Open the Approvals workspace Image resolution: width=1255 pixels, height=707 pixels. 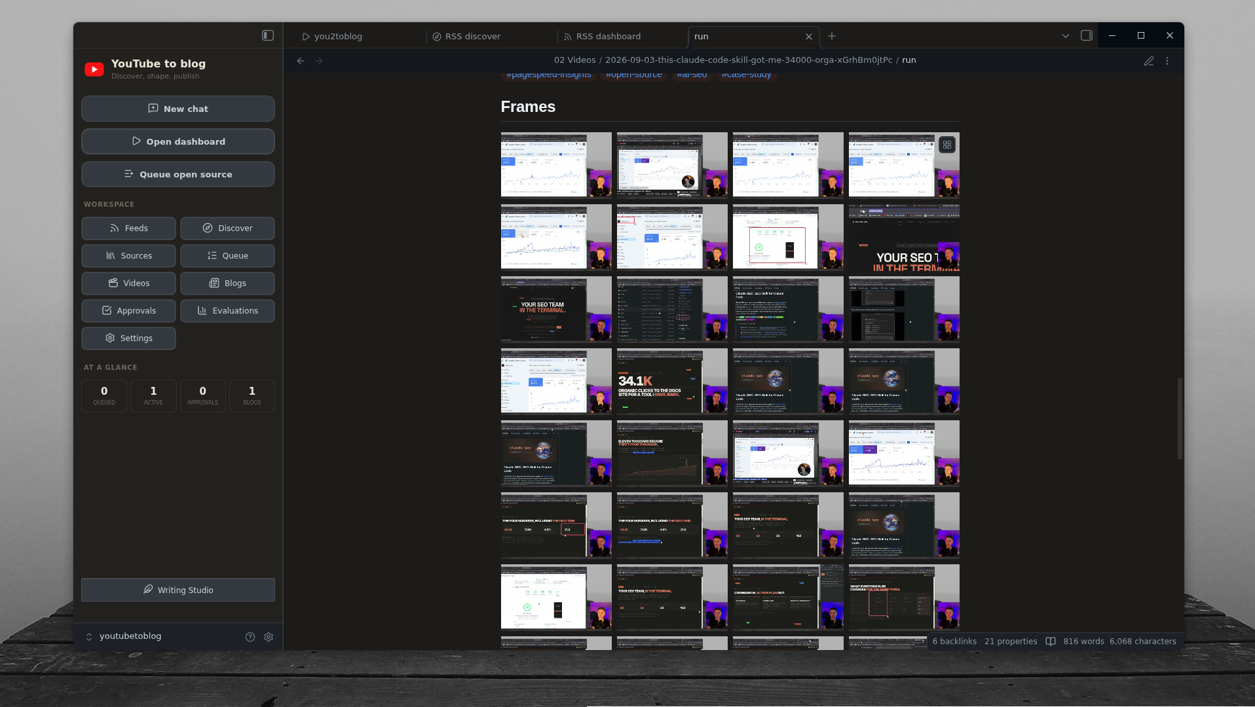(128, 311)
